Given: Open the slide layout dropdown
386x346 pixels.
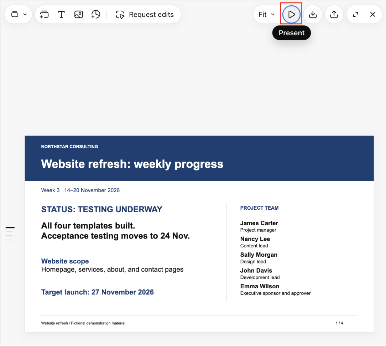Looking at the screenshot, I should (18, 15).
